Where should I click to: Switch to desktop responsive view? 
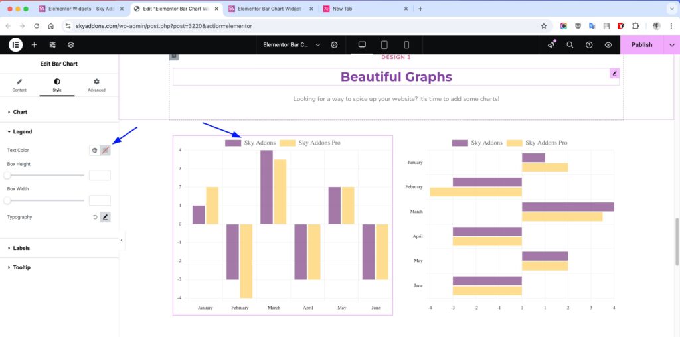click(x=362, y=44)
